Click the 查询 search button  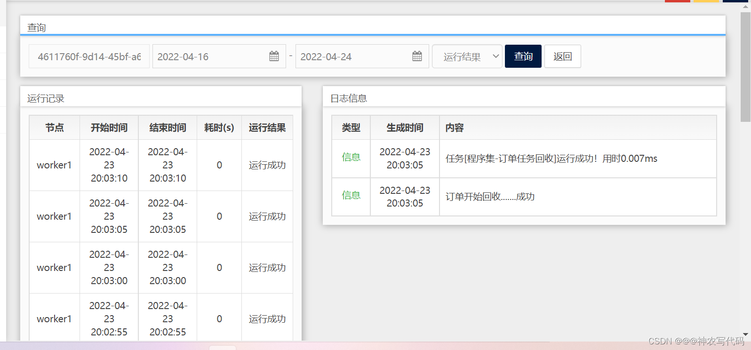(523, 56)
